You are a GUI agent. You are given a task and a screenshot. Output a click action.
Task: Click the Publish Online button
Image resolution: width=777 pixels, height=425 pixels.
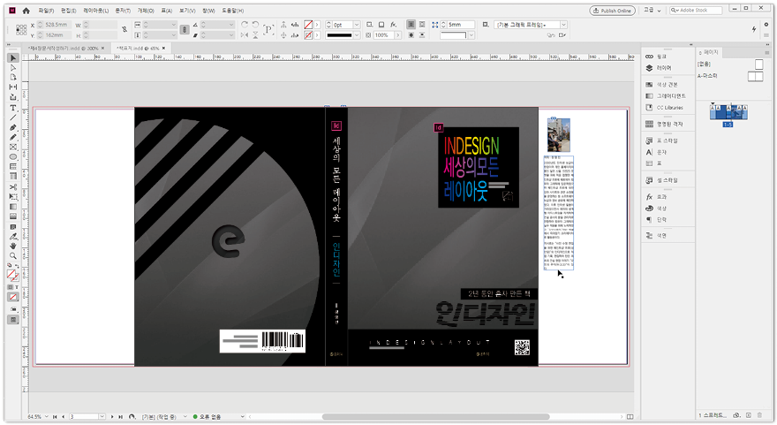click(613, 11)
